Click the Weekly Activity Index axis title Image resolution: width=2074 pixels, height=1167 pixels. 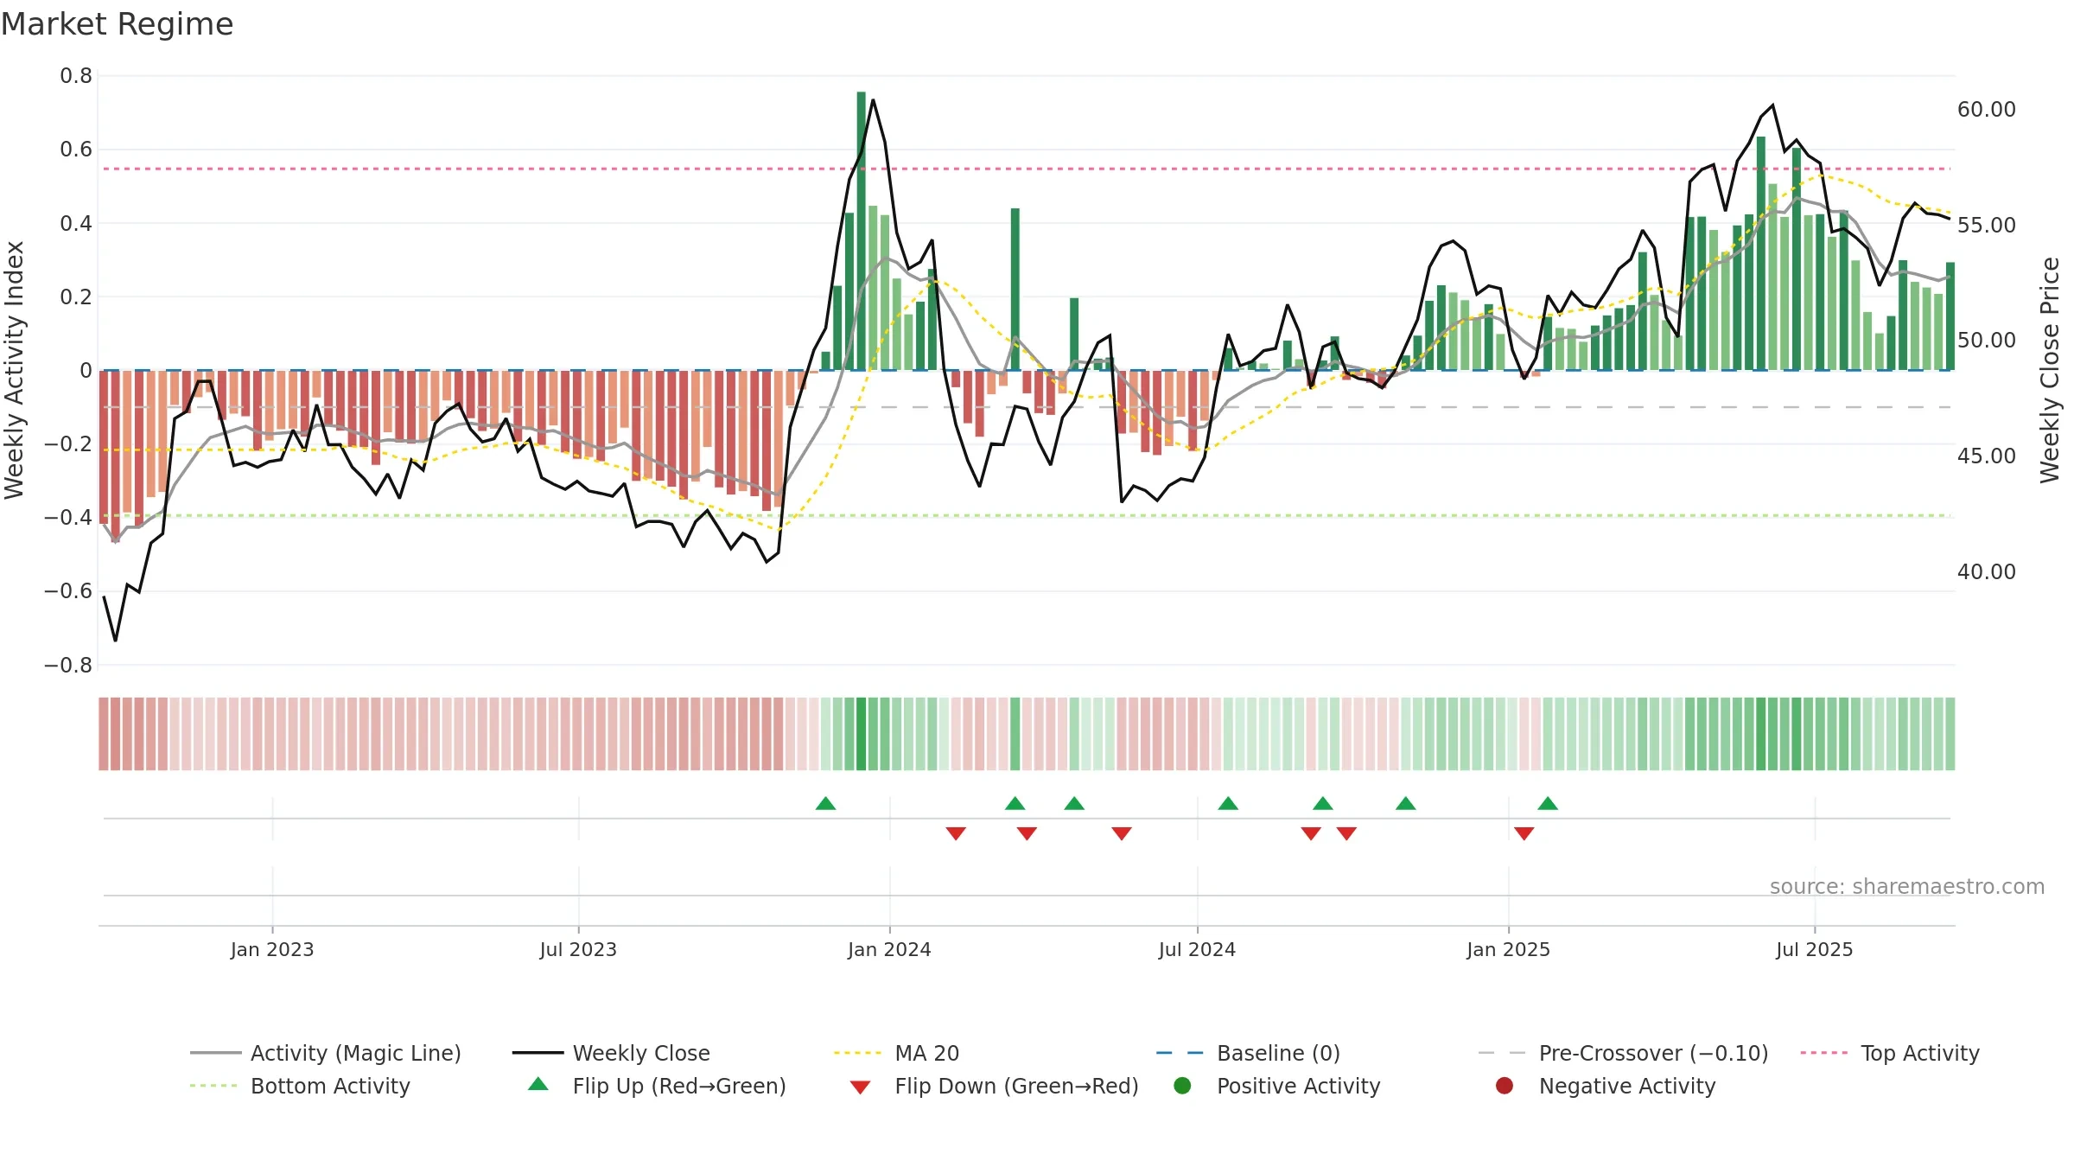pos(15,370)
